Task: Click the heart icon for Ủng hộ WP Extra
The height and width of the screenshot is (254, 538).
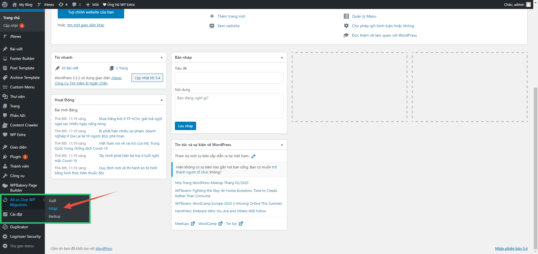Action: coord(105,4)
